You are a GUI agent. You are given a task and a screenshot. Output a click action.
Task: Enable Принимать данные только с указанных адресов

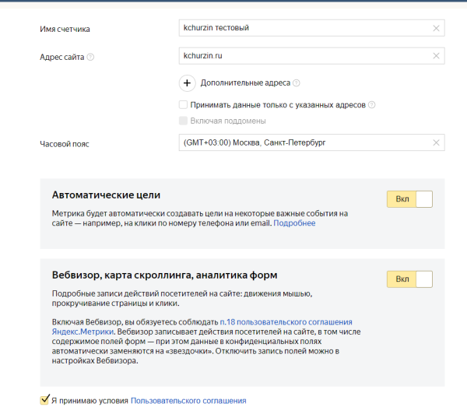click(x=183, y=104)
